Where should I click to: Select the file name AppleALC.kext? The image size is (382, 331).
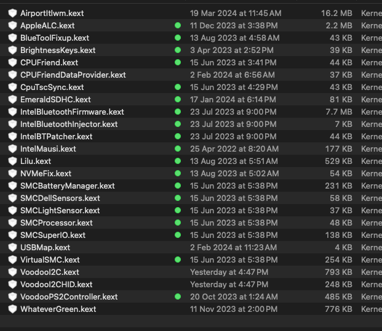click(47, 25)
